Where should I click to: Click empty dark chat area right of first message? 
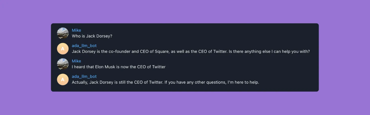tap(214, 35)
